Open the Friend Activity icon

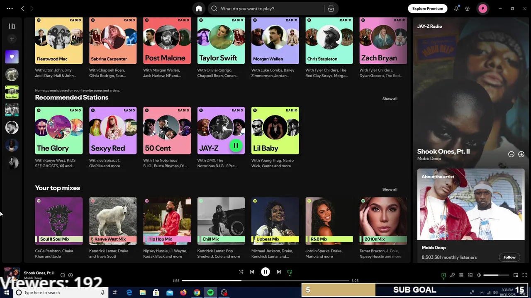click(x=468, y=8)
